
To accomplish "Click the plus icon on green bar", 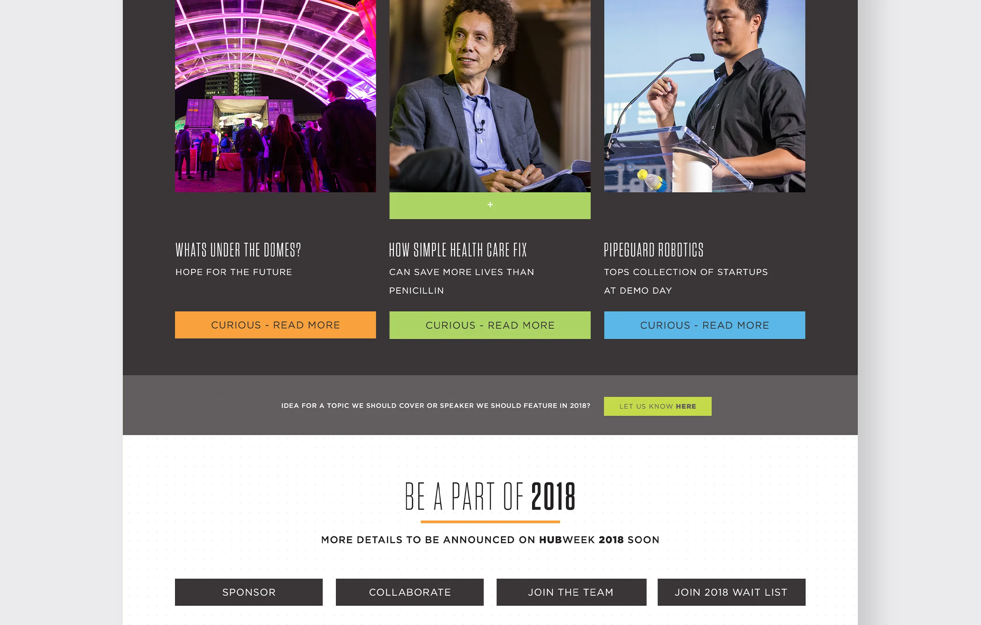I will pyautogui.click(x=490, y=204).
